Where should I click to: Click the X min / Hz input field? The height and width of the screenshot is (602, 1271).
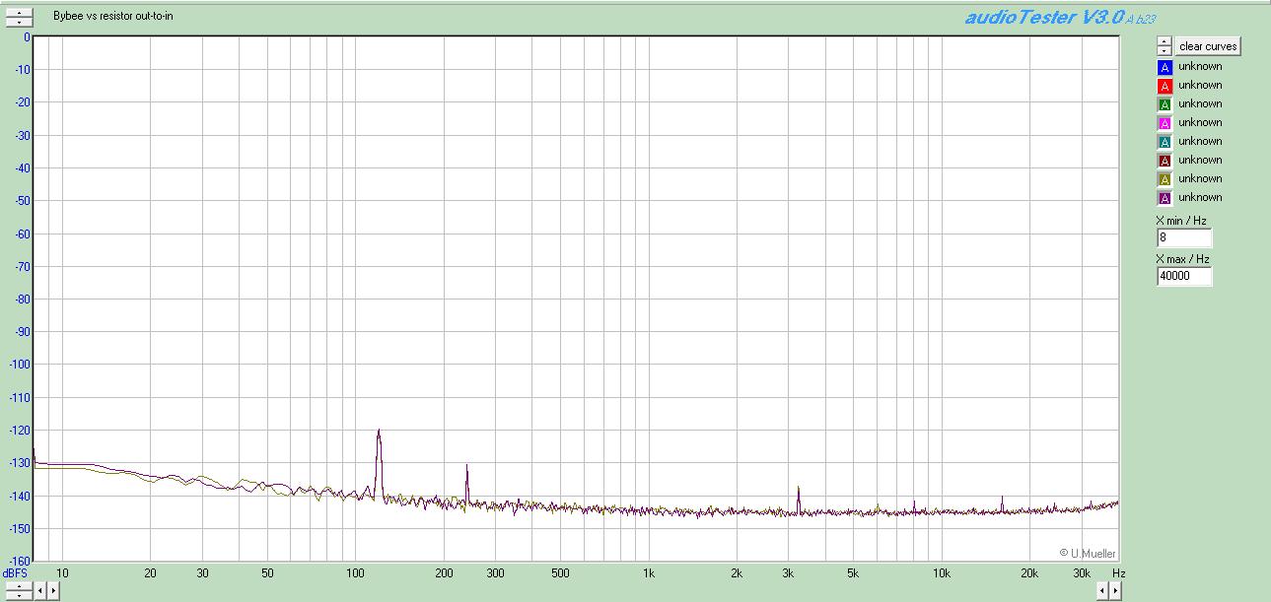pos(1184,237)
